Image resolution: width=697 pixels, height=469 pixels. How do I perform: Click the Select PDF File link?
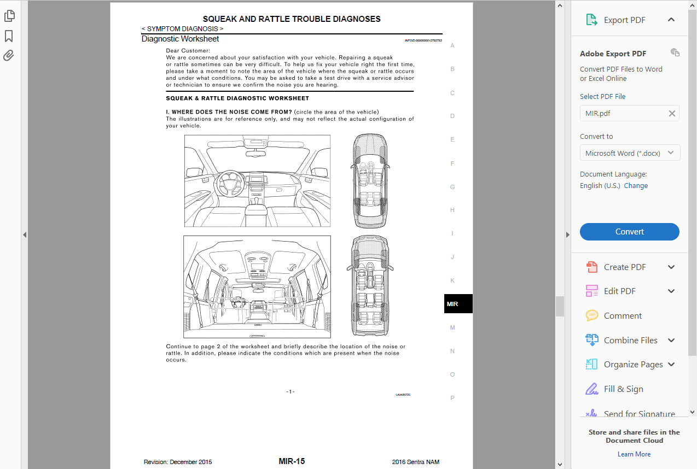coord(602,97)
